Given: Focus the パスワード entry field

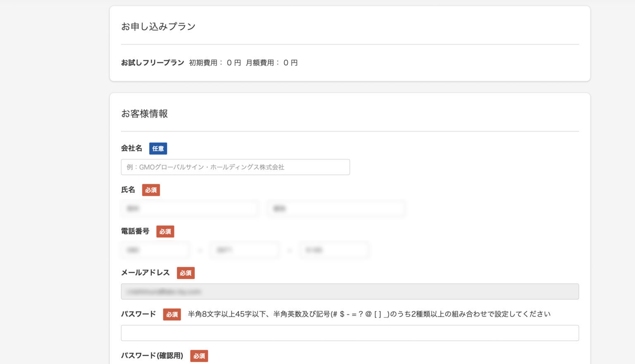Looking at the screenshot, I should pos(349,333).
